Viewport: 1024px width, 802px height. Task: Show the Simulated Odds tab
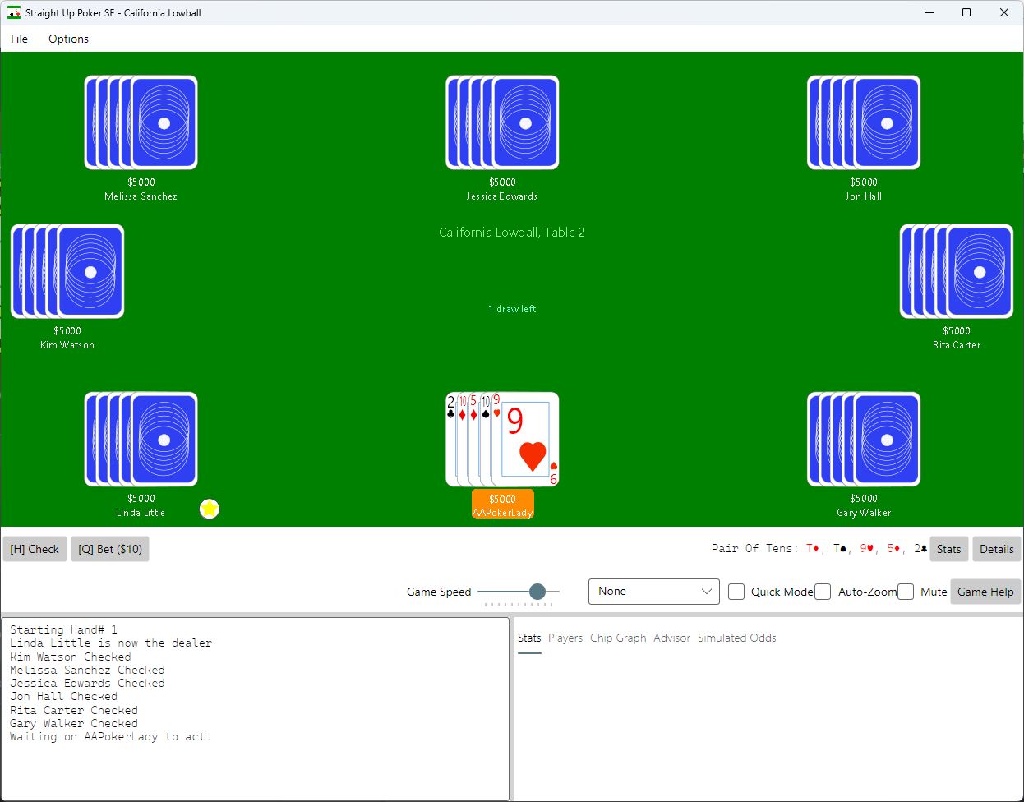(x=737, y=638)
